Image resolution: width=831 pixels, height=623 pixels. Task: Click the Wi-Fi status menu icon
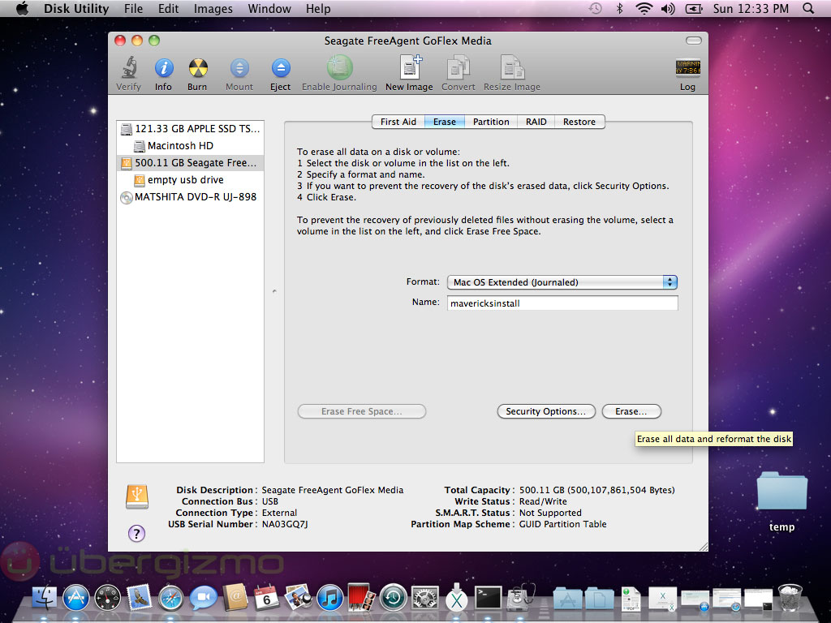(x=644, y=8)
